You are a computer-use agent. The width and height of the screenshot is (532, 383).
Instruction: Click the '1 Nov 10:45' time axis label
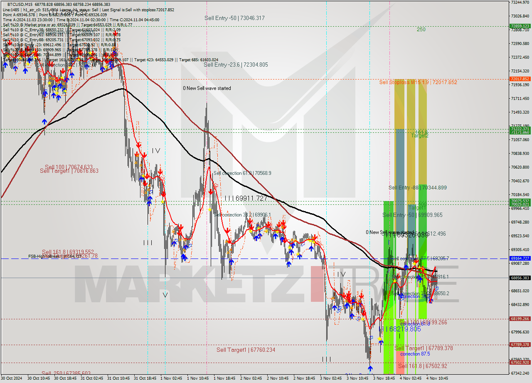[198, 378]
